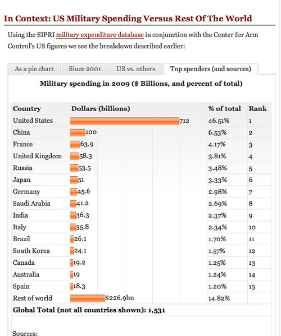Screen dimensions: 281x336
Task: Open the 'As a pie chart' tab
Action: pyautogui.click(x=34, y=69)
